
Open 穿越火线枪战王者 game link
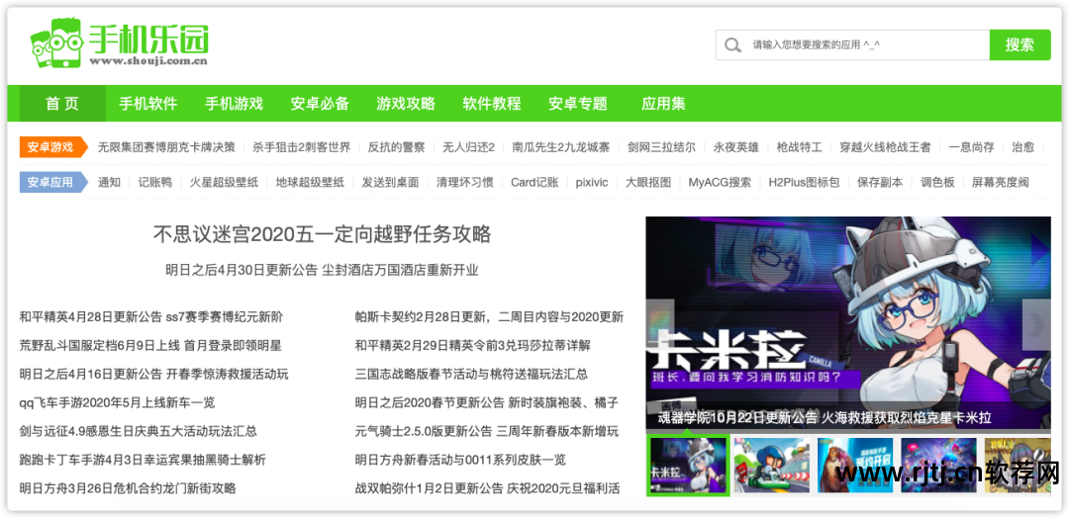click(885, 147)
